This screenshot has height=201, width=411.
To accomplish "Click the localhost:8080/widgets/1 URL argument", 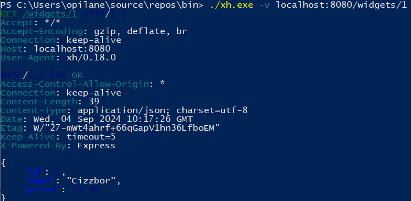I will [341, 5].
